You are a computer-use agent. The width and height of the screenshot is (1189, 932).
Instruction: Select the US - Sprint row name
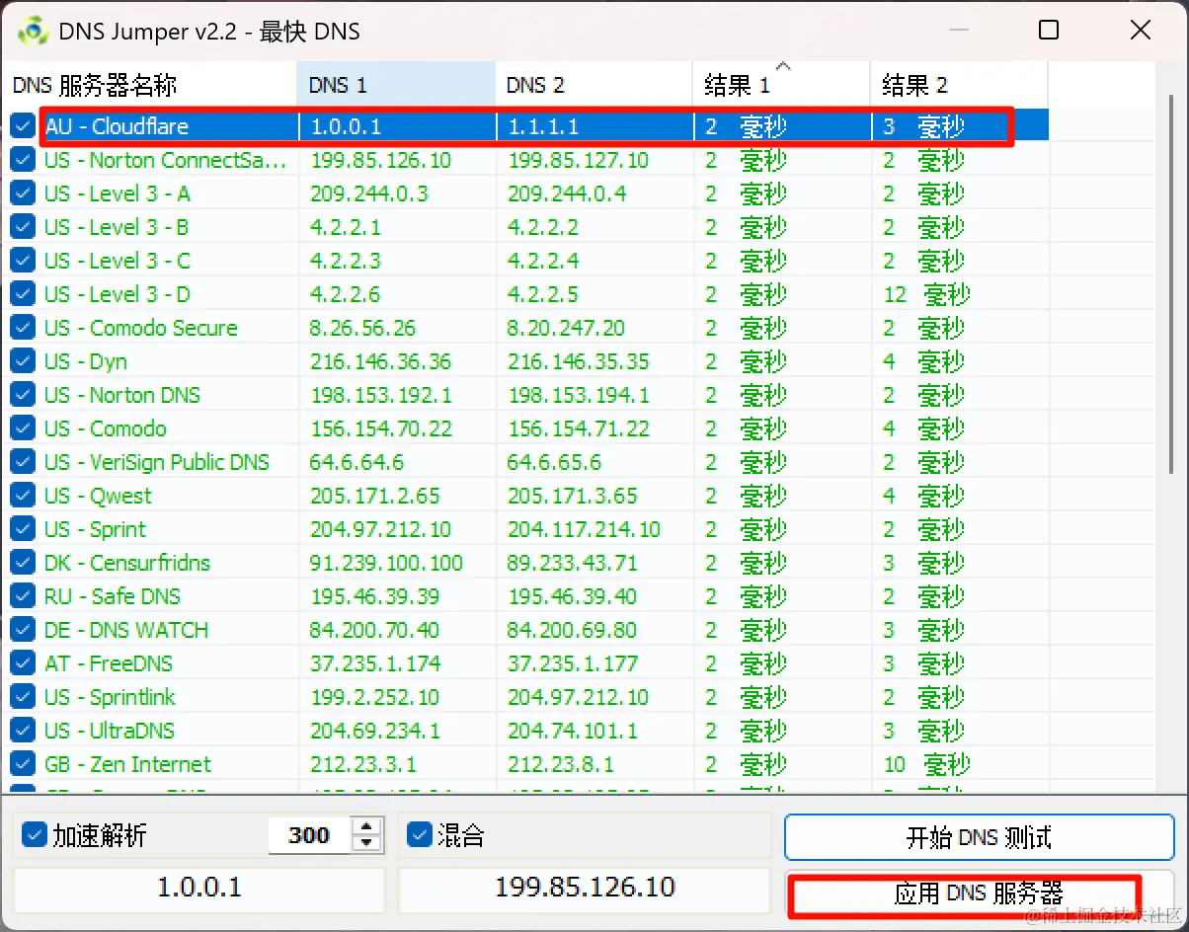(95, 529)
